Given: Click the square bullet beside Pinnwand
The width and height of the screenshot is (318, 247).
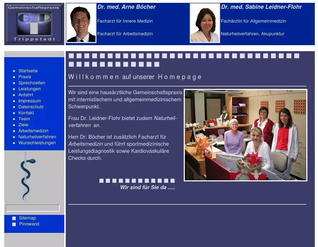Looking at the screenshot, I should 14,224.
